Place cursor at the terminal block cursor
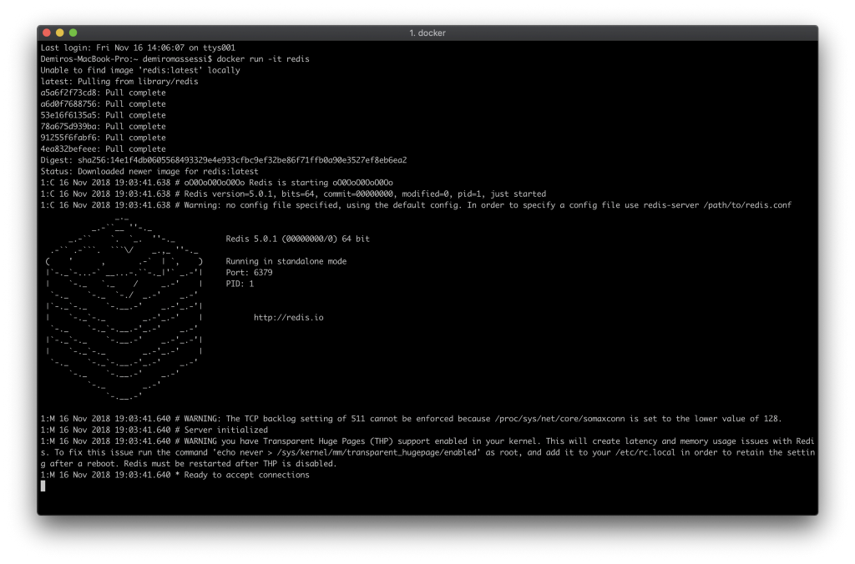 pyautogui.click(x=43, y=486)
